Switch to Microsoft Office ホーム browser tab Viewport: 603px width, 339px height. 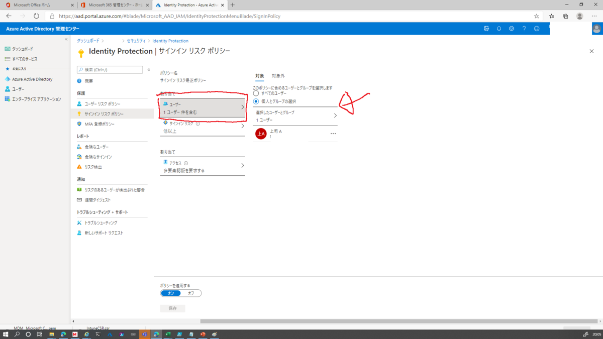coord(39,5)
